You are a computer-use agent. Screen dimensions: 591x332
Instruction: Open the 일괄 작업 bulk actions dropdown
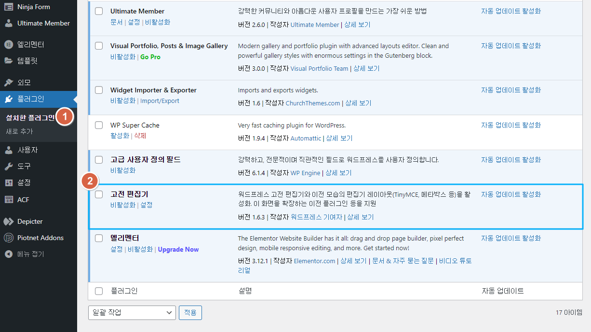tap(132, 313)
